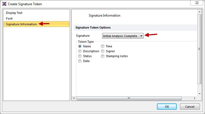
Task: Pick the Stamping notes option
Action: (x=103, y=56)
